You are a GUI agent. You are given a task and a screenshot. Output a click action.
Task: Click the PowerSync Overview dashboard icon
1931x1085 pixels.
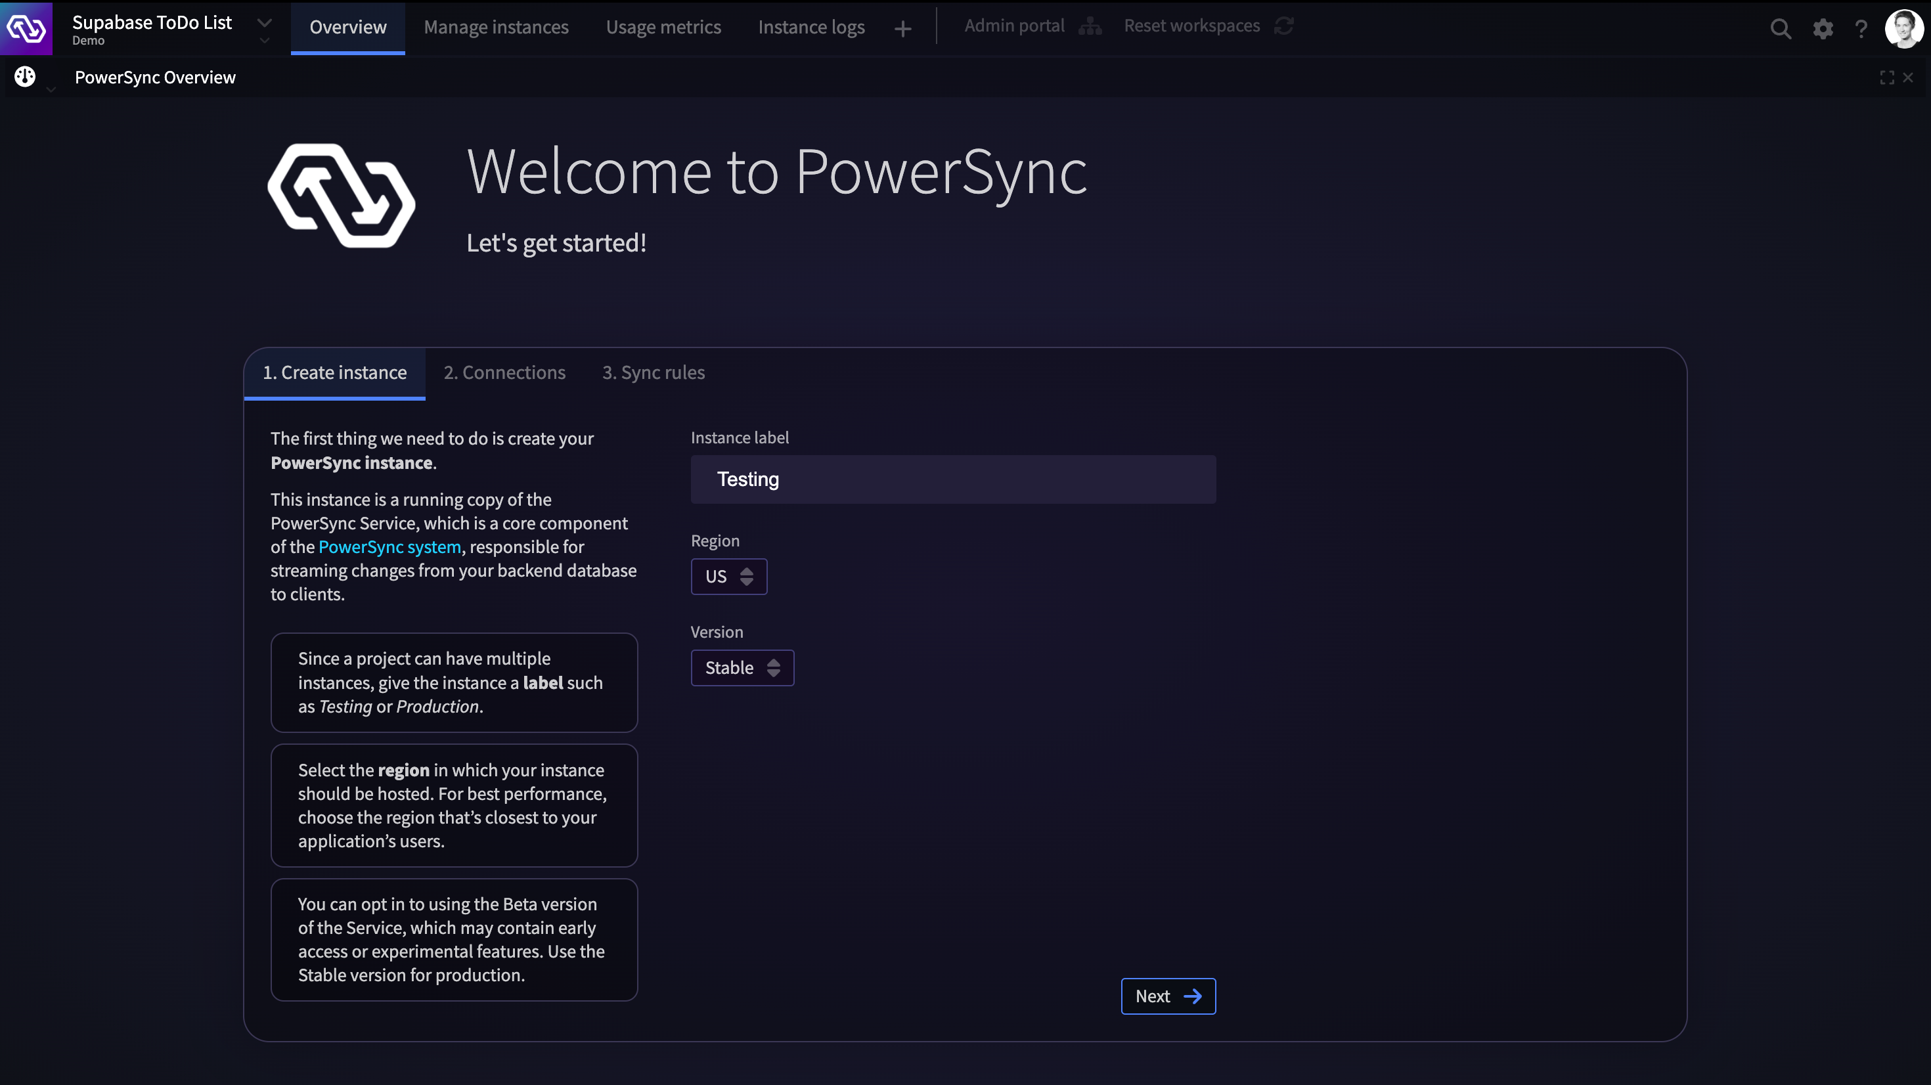(x=26, y=76)
